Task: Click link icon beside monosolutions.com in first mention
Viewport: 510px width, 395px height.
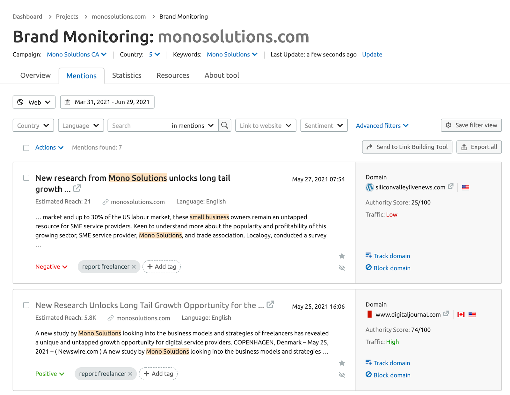Action: point(106,202)
